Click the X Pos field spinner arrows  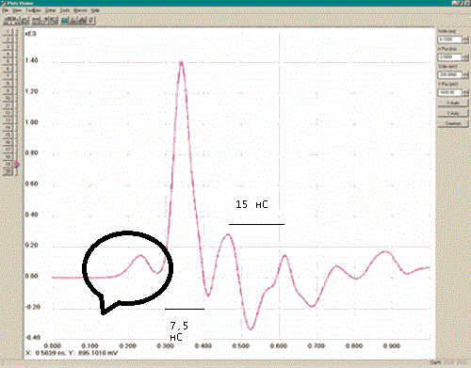click(465, 57)
